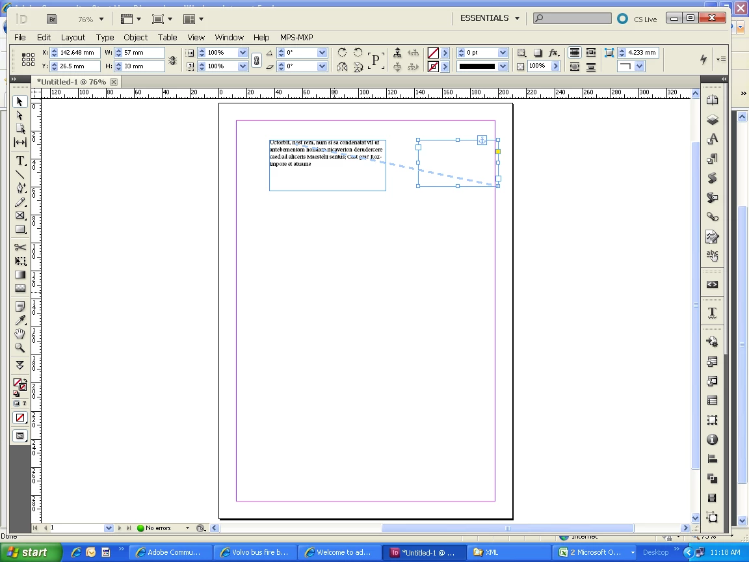Select the Hand tool

point(20,334)
